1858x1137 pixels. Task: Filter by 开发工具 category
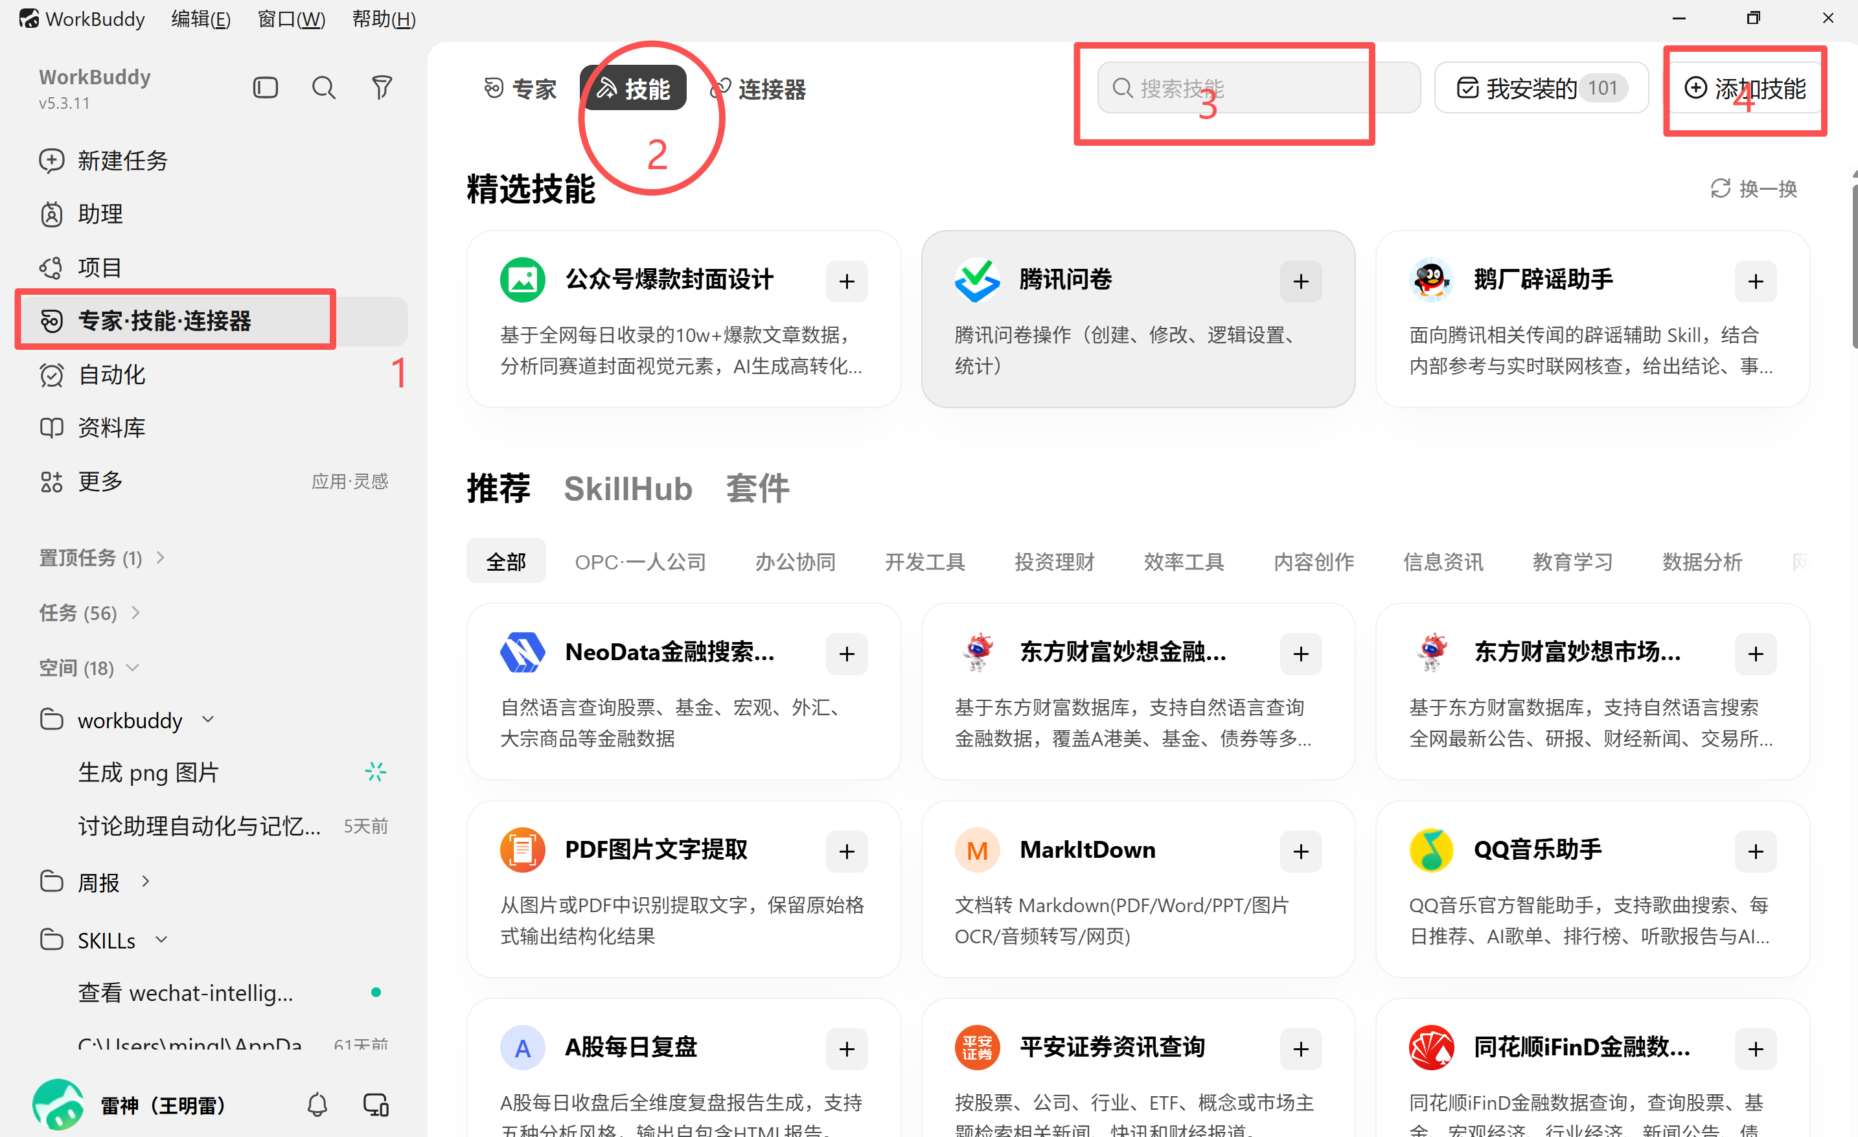click(x=924, y=562)
